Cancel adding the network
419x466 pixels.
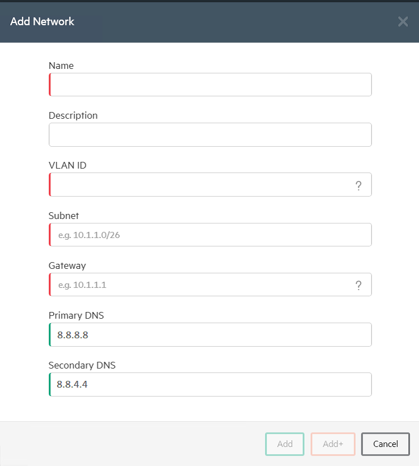pos(385,444)
